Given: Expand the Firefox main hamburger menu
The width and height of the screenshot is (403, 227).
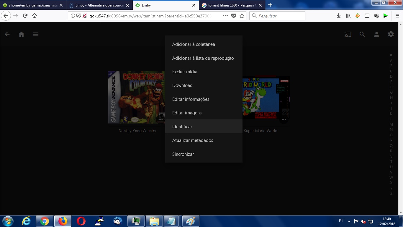Looking at the screenshot, I should click(x=397, y=16).
